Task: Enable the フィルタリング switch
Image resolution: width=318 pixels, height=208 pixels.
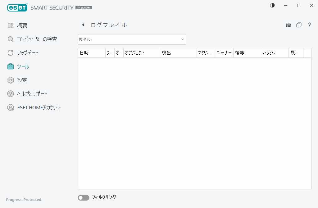Action: pyautogui.click(x=83, y=197)
